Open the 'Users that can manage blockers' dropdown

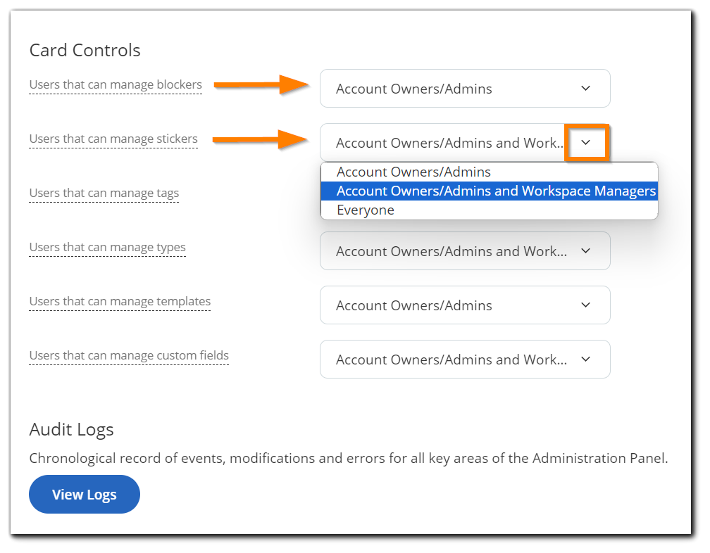(465, 88)
